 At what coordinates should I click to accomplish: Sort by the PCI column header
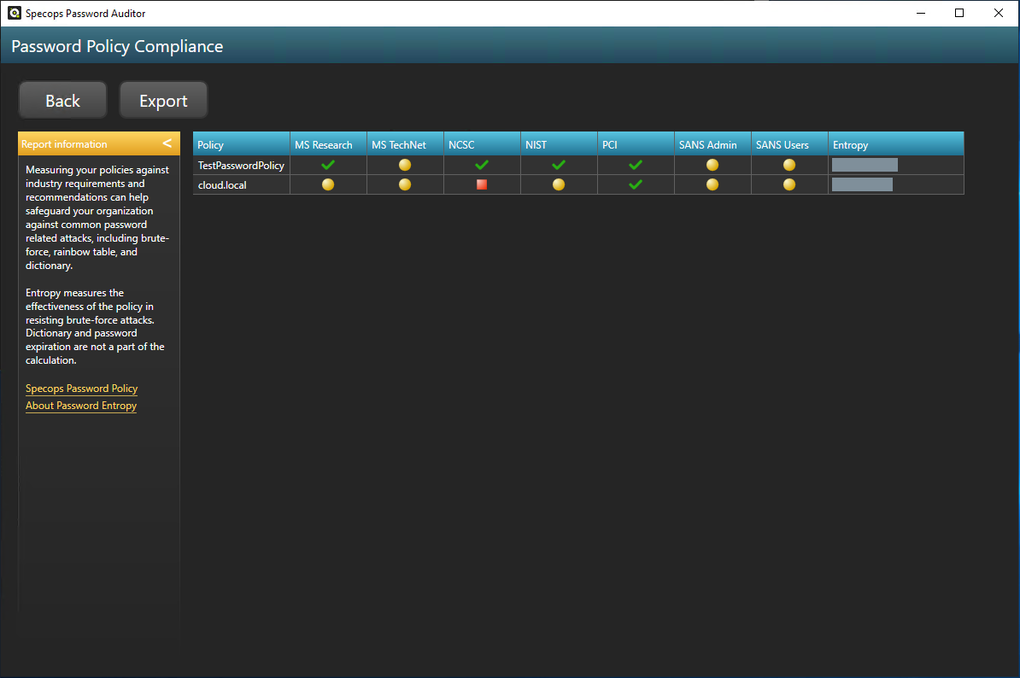[x=636, y=144]
